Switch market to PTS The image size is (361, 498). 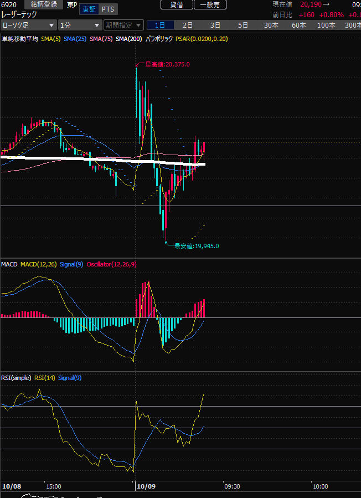point(109,9)
